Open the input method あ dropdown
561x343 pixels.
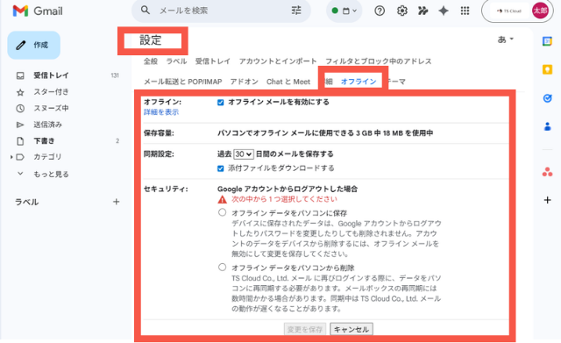(x=506, y=39)
